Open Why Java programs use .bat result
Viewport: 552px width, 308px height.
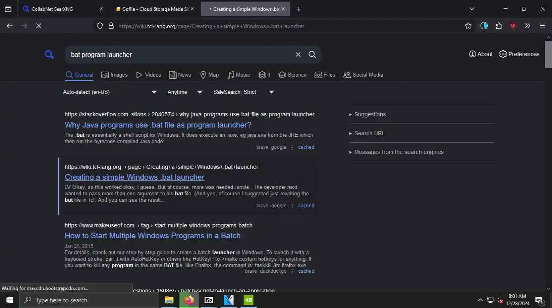click(x=158, y=125)
